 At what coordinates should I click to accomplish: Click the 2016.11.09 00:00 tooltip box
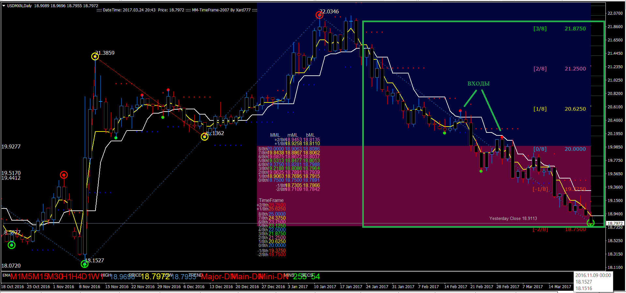pyautogui.click(x=593, y=282)
